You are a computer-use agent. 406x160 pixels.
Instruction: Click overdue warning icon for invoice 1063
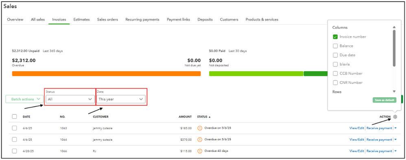[200, 128]
